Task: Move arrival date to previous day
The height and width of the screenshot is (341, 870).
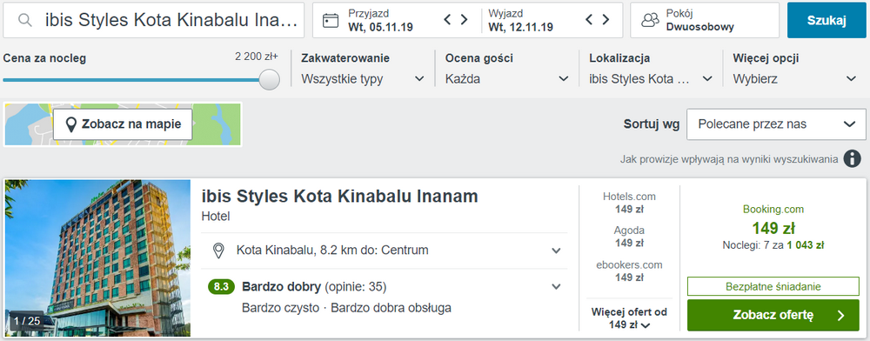Action: point(448,20)
